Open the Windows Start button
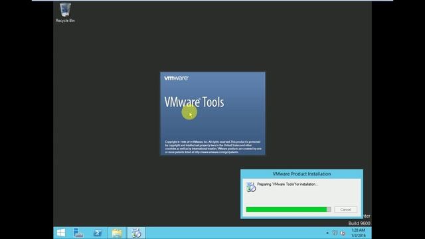The height and width of the screenshot is (239, 425). tap(61, 233)
